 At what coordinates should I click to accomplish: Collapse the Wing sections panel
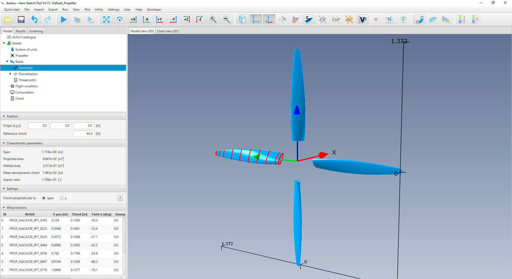3,207
